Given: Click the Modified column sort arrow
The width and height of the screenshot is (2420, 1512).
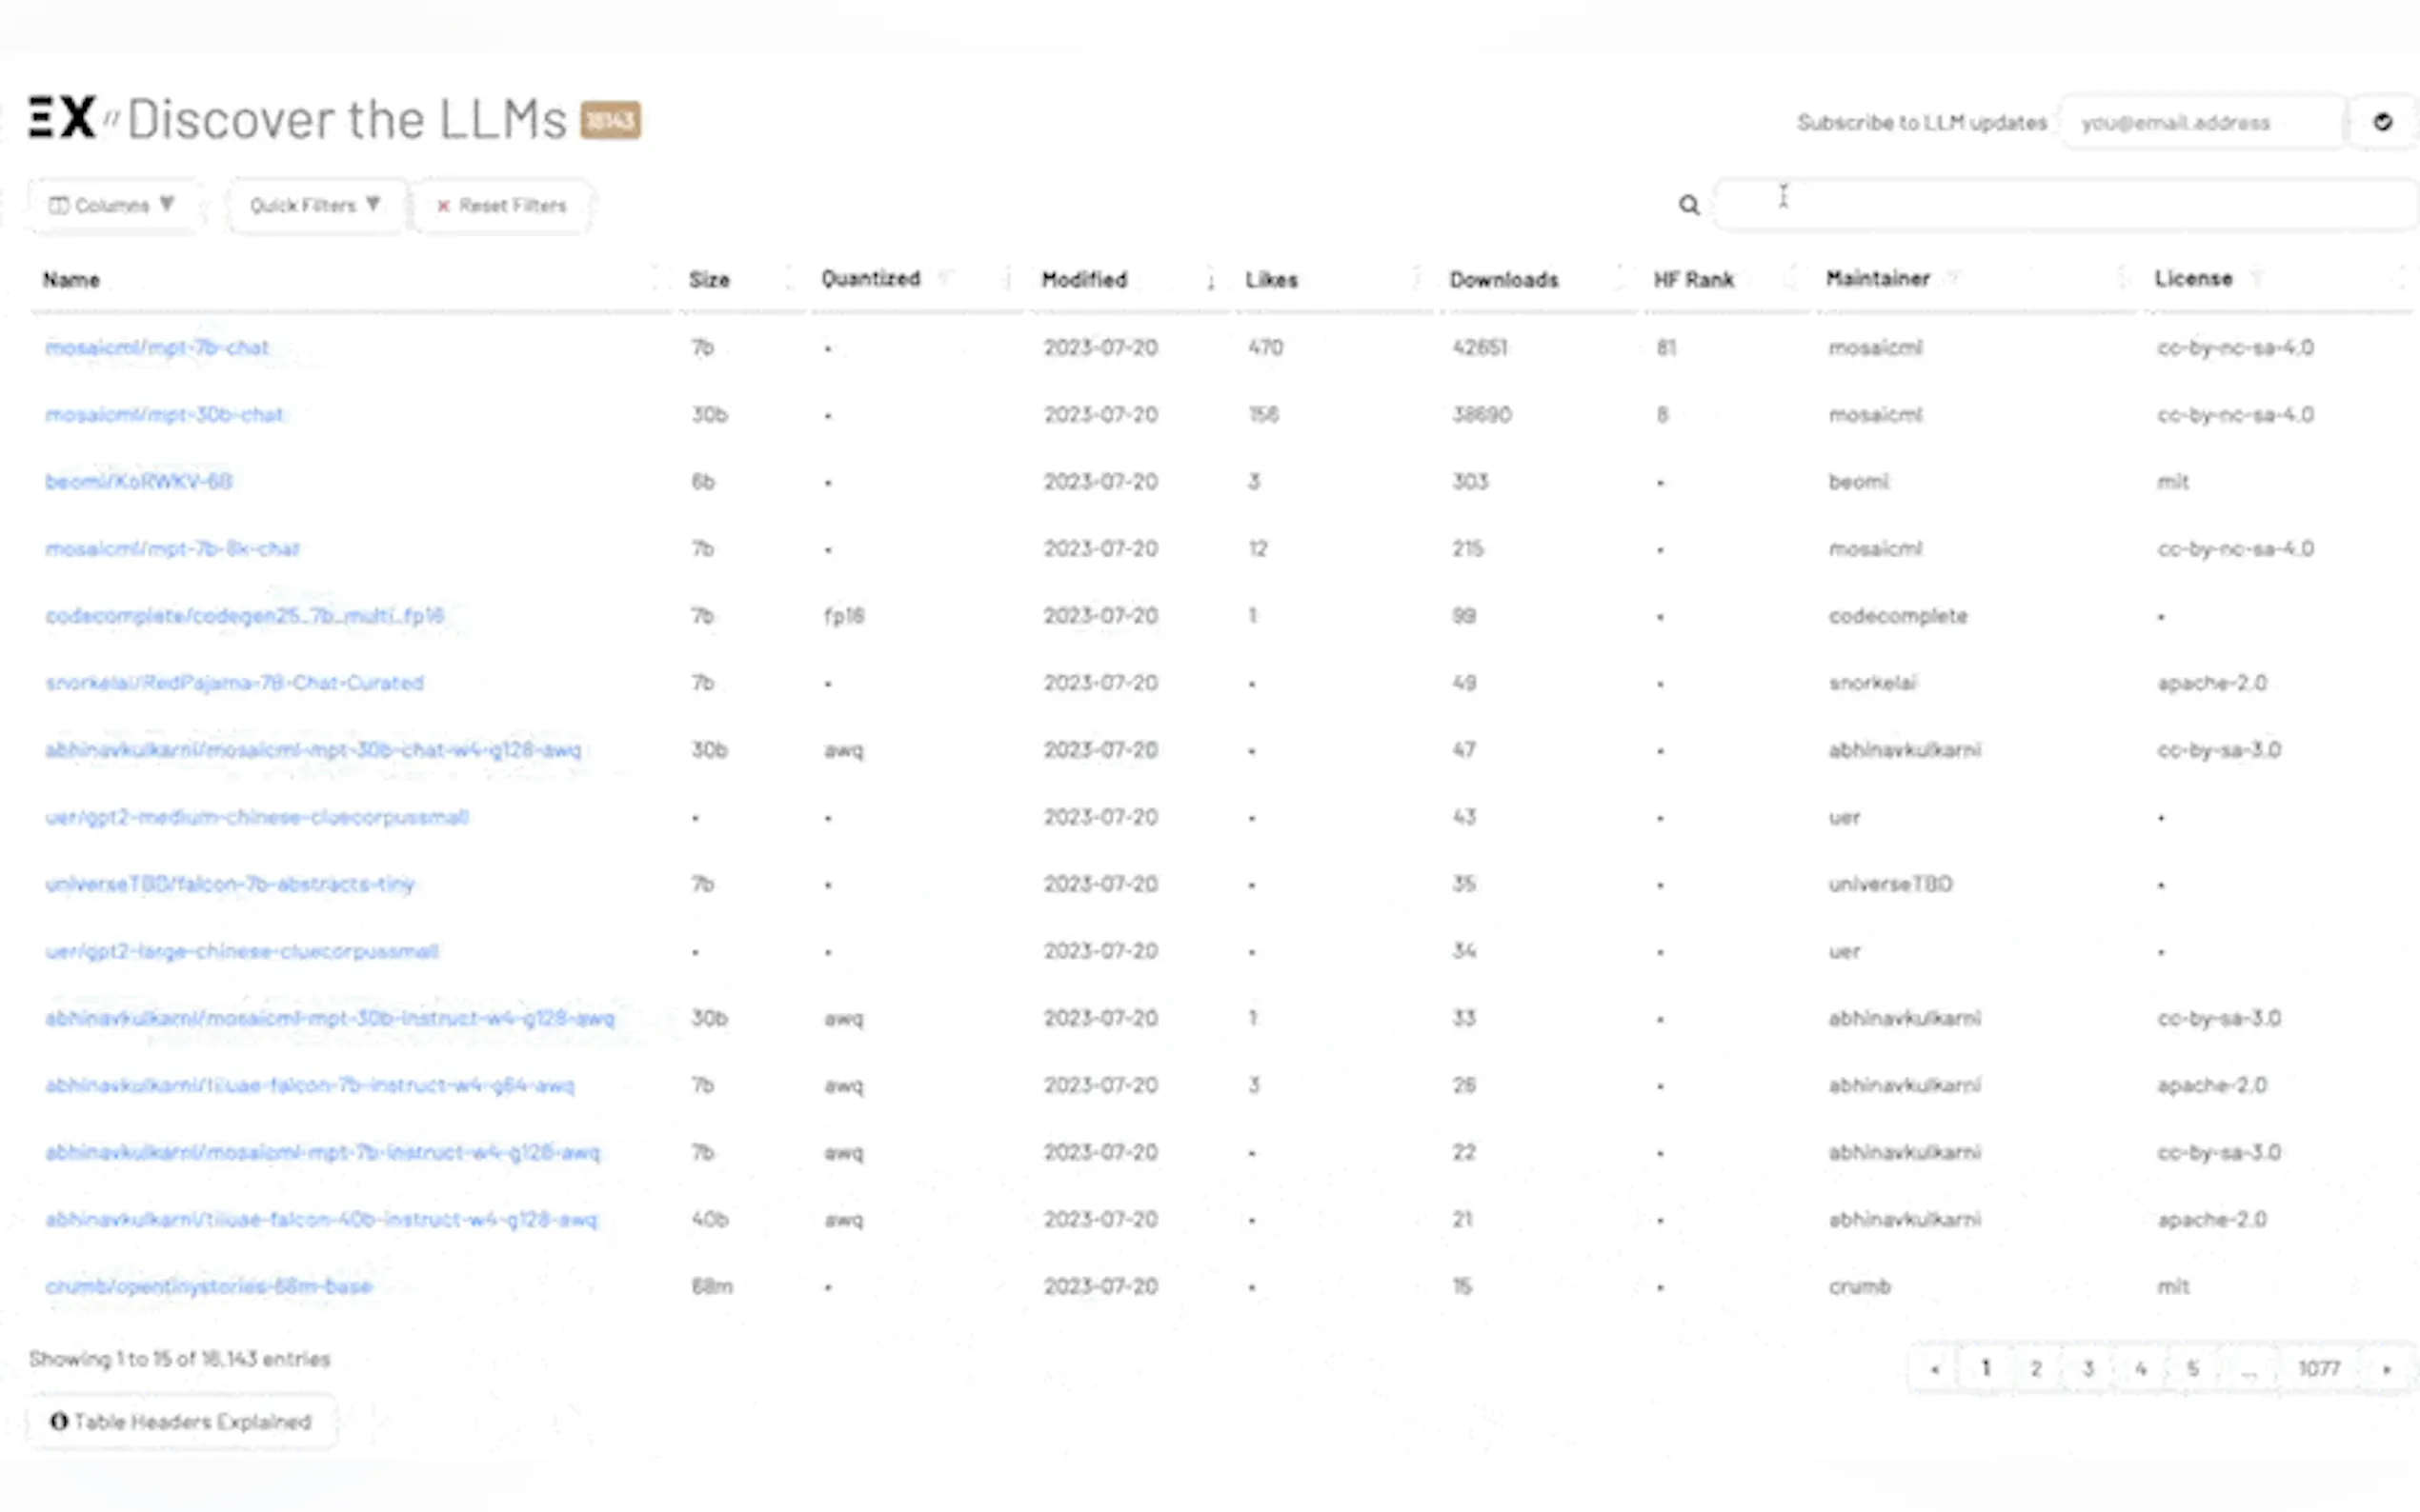Looking at the screenshot, I should click(x=1211, y=281).
